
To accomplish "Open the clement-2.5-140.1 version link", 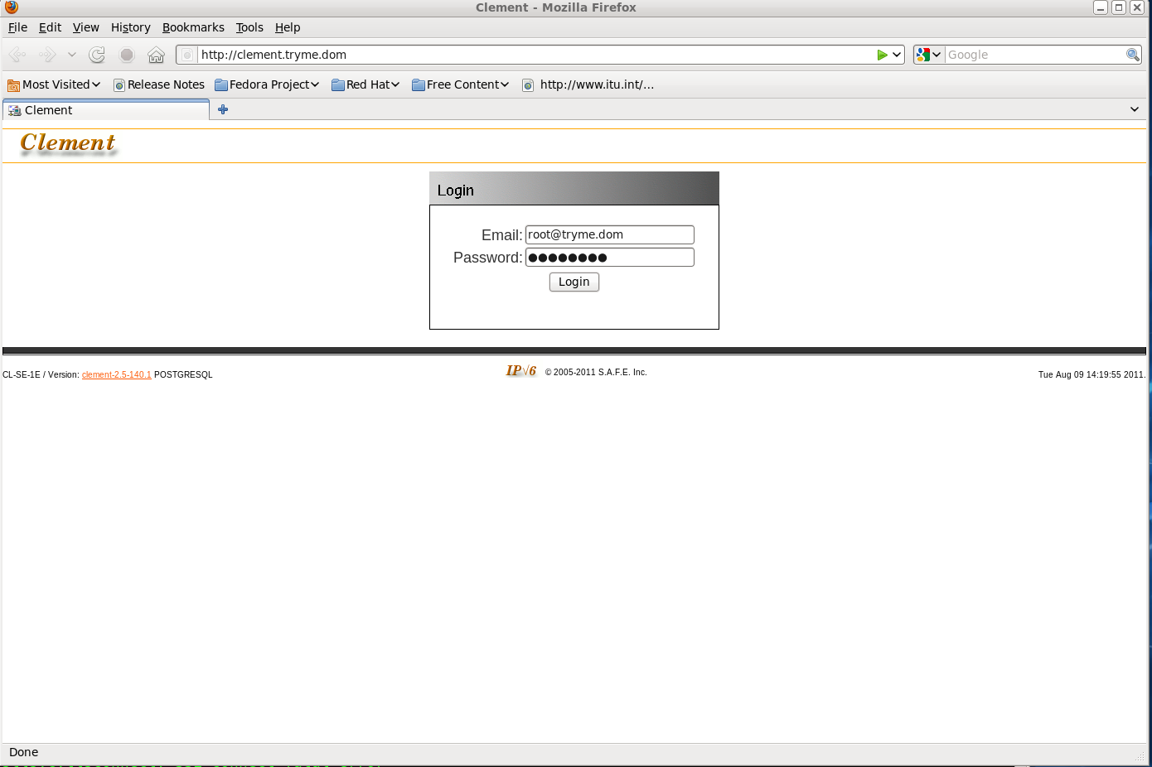I will pos(116,375).
